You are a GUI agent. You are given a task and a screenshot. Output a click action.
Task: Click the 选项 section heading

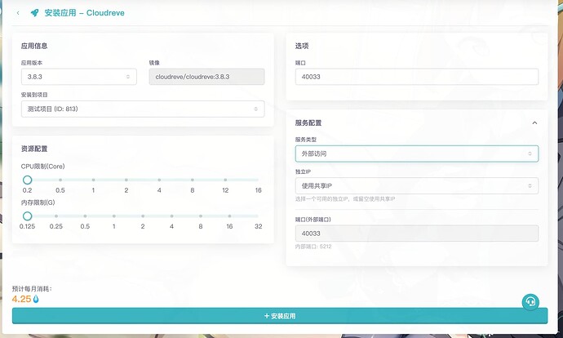pyautogui.click(x=302, y=46)
